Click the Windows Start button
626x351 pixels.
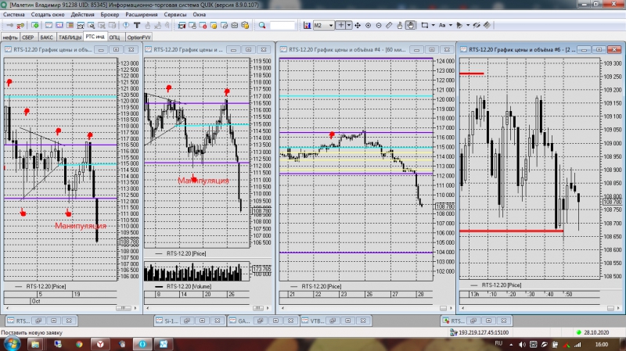pos(12,343)
